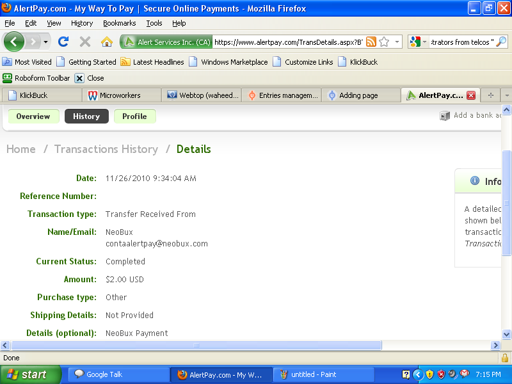Open the list all tabs dropdown
Screen dimensions: 512x384
507,95
